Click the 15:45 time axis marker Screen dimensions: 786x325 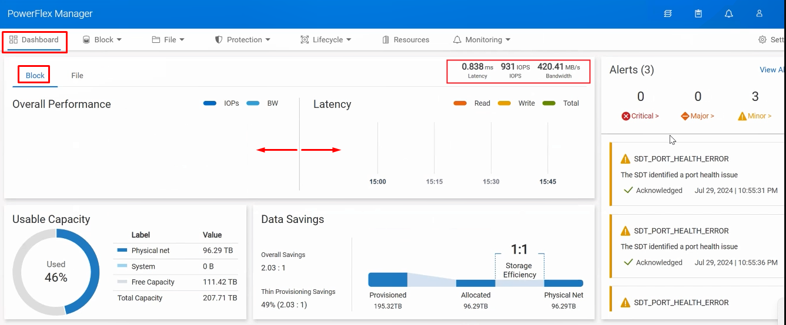548,182
